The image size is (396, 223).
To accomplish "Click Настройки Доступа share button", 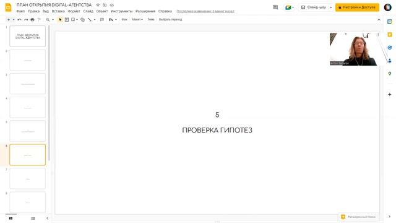I will click(x=357, y=7).
